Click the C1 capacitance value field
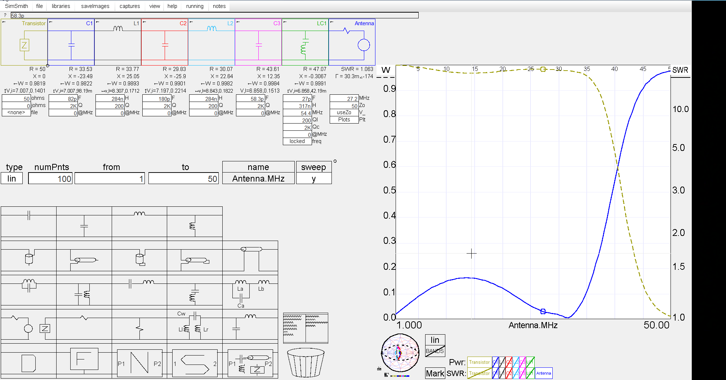This screenshot has width=726, height=380. (x=63, y=99)
